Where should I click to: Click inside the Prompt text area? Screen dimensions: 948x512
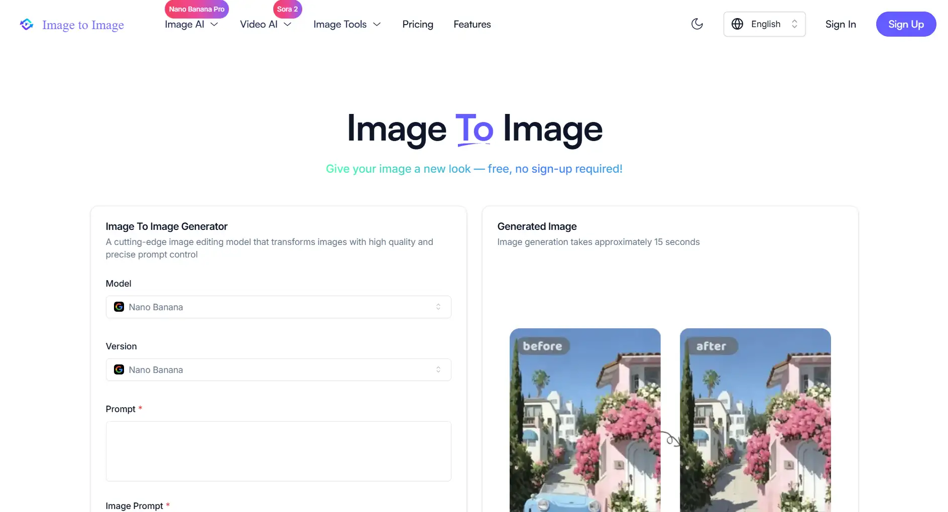tap(278, 451)
